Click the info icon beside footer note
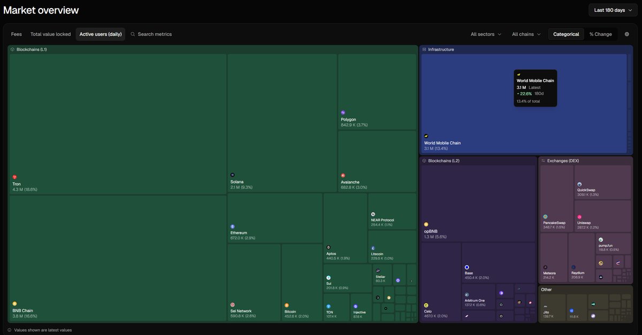Screen dimensions: 642x335 click(10, 330)
